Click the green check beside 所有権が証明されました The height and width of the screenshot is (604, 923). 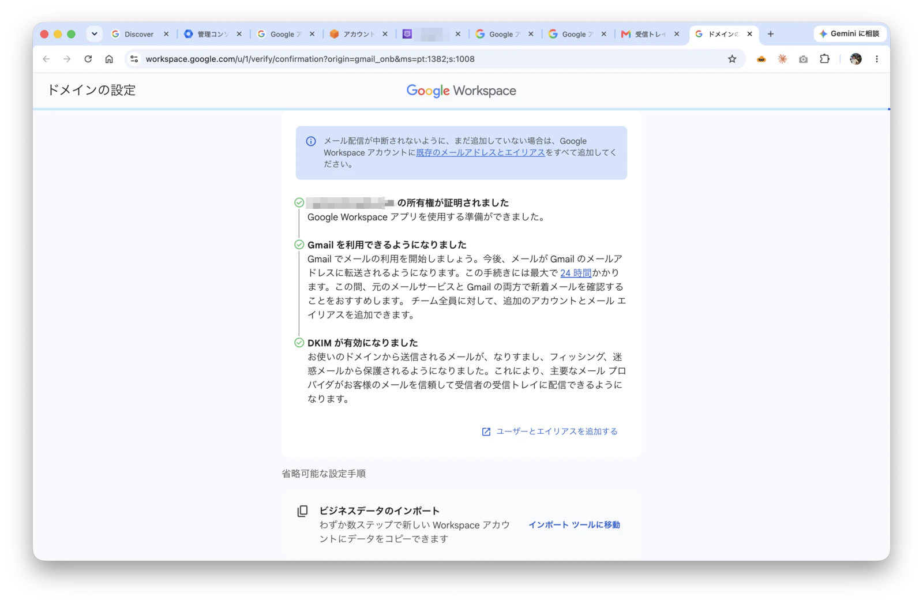point(299,202)
